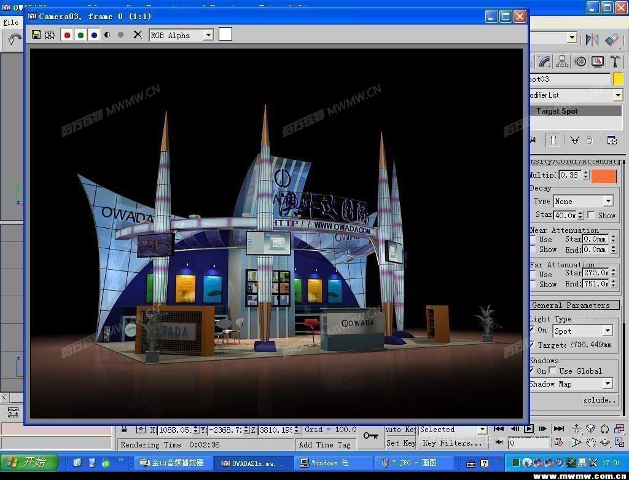Toggle the monochrome display button

(121, 35)
